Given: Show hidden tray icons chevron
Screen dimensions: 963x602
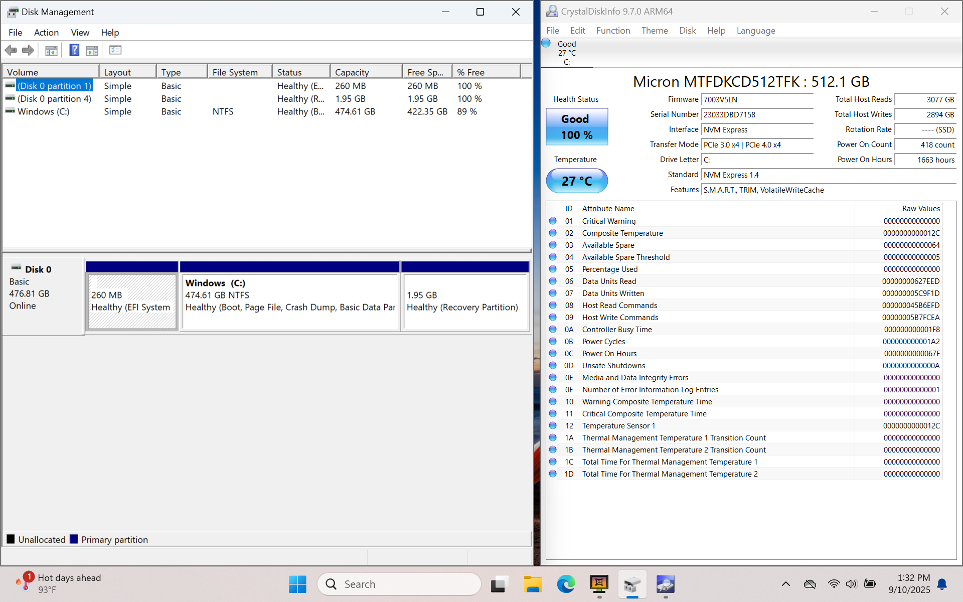Looking at the screenshot, I should coord(786,584).
